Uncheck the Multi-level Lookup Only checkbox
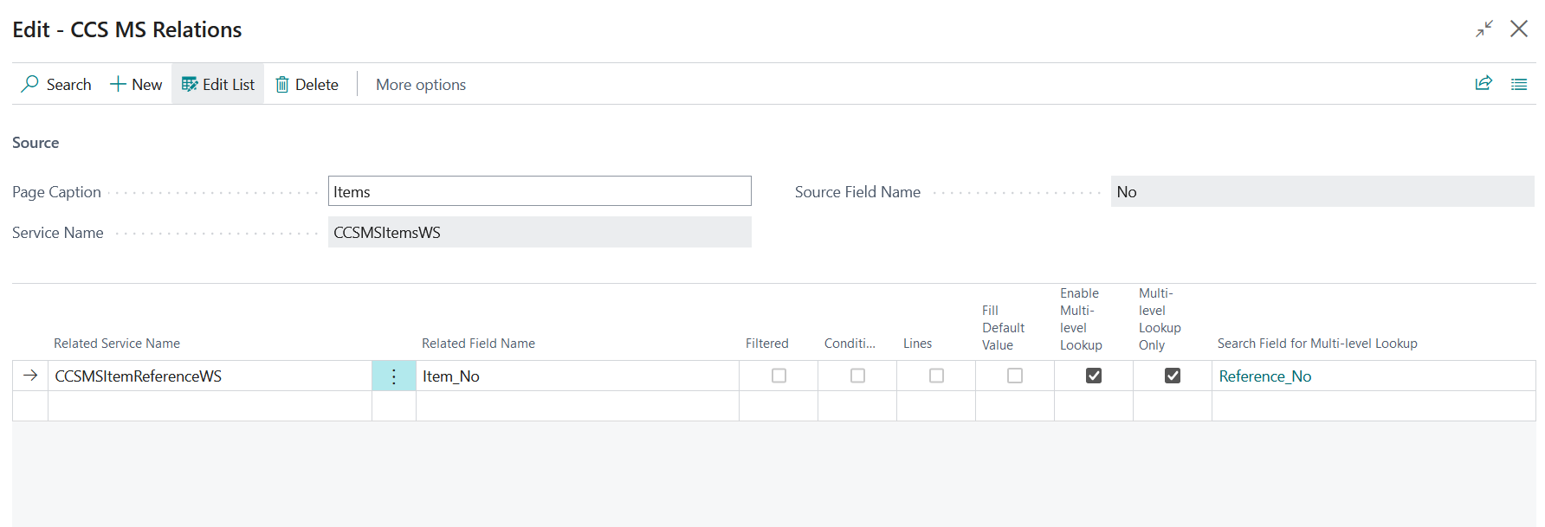 point(1173,376)
